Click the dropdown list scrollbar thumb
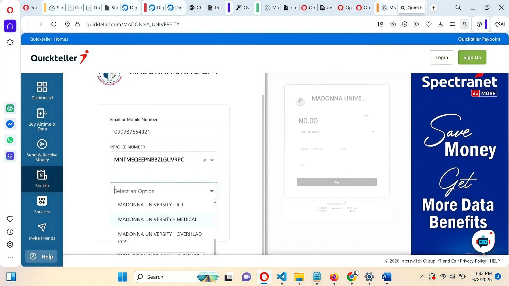The height and width of the screenshot is (286, 509). 215,246
